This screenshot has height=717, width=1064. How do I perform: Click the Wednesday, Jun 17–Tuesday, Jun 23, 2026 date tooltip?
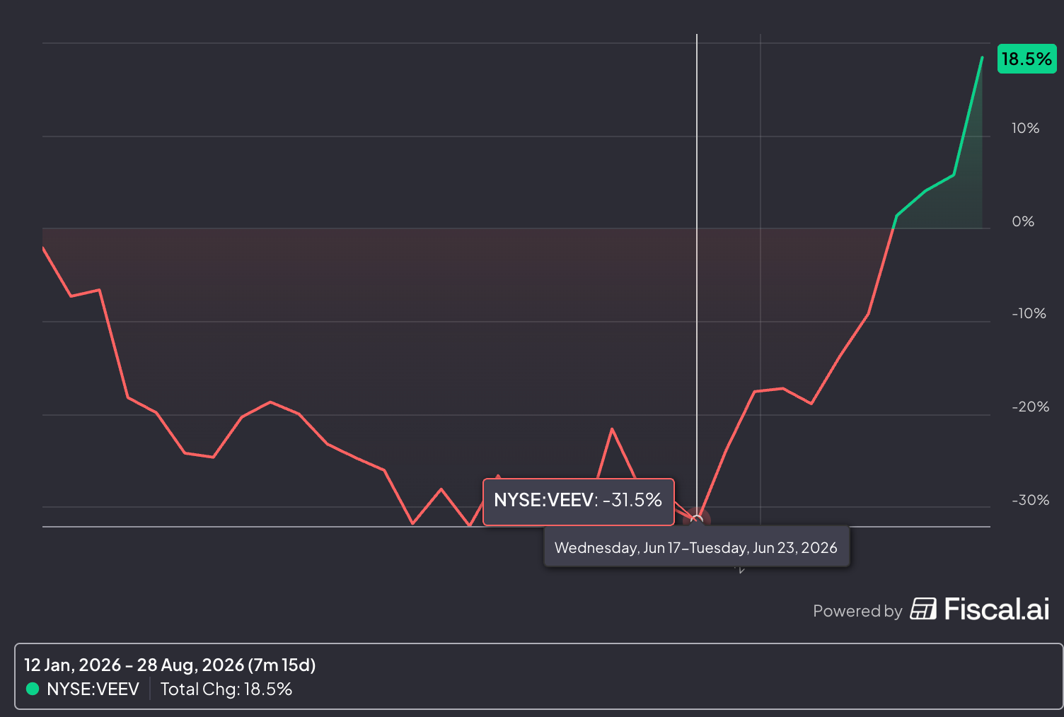pyautogui.click(x=696, y=547)
